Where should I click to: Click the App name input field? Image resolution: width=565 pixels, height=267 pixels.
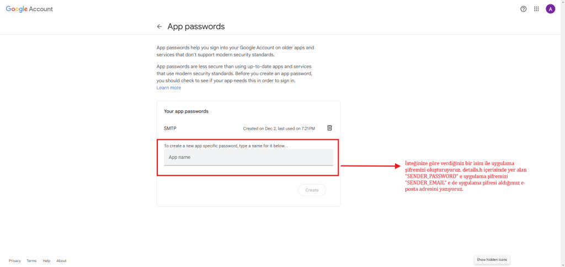pyautogui.click(x=248, y=158)
